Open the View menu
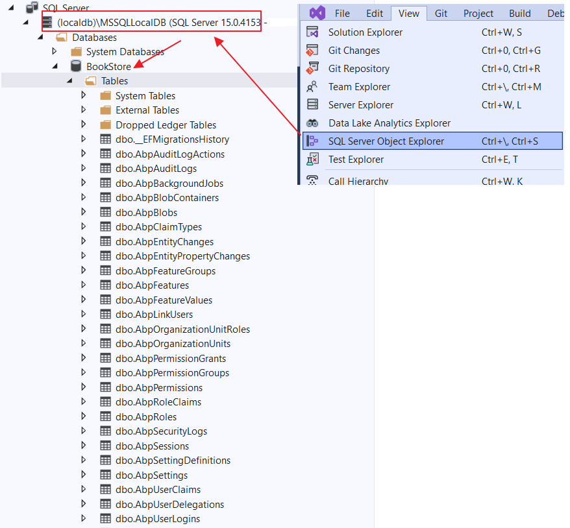The width and height of the screenshot is (570, 528). coord(408,14)
